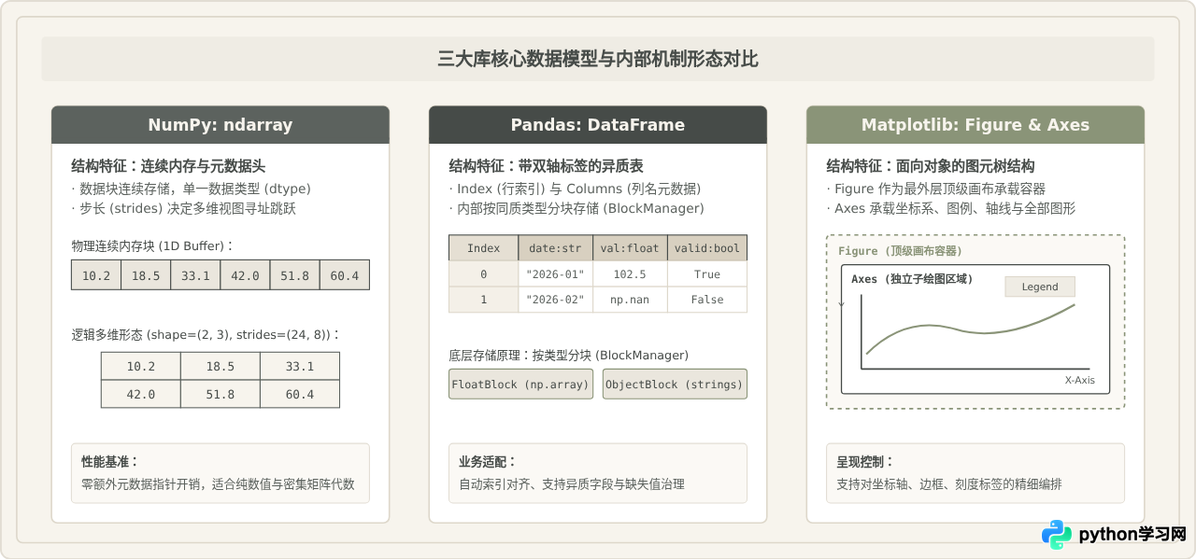The image size is (1196, 560).
Task: Click buffer cell 10.2 in 1D buffer
Action: [96, 275]
